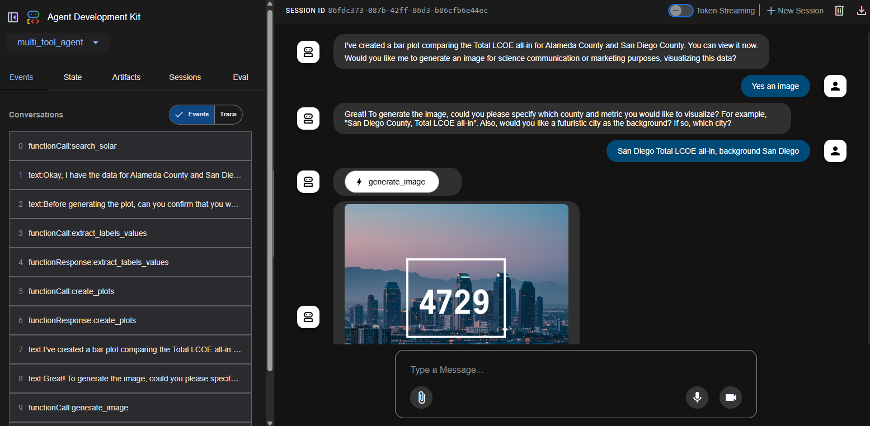Open event 3 functionCall:extract_labels_values

[x=130, y=233]
